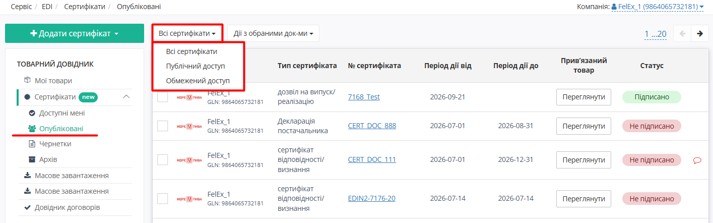Toggle the Всі сертифікати filter dropdown
This screenshot has height=223, width=713.
pos(187,33)
